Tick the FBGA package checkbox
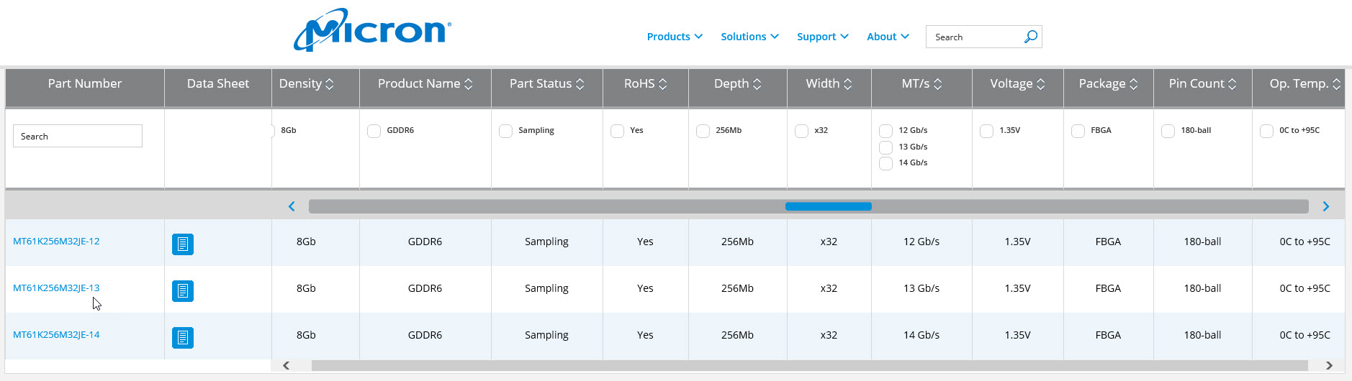 pyautogui.click(x=1078, y=131)
